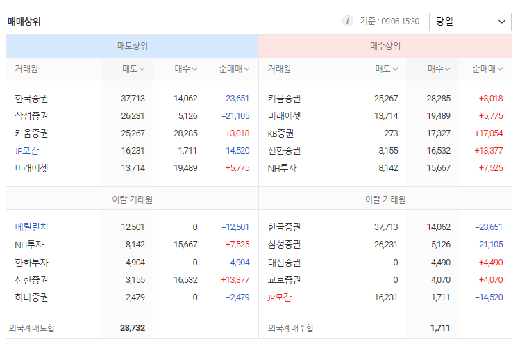Viewport: 520px width, 344px height.
Task: Click 한국증권 in 매도상위 list
Action: pyautogui.click(x=31, y=99)
